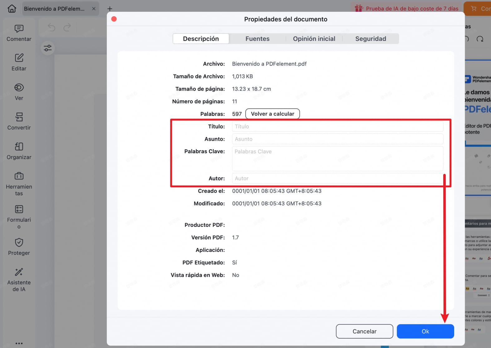Viewport: 491px width, 348px height.
Task: Switch to the Fuentes tab
Action: pos(258,39)
